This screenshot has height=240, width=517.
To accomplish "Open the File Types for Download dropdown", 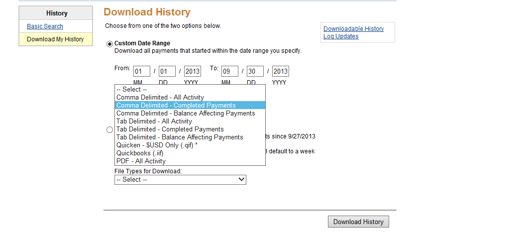I will pyautogui.click(x=180, y=180).
